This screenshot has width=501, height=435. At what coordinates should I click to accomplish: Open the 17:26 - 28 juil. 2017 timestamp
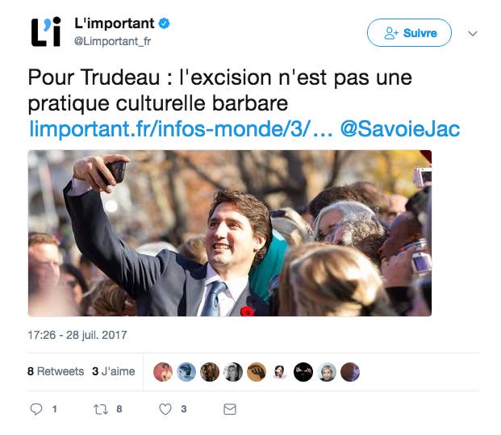77,335
